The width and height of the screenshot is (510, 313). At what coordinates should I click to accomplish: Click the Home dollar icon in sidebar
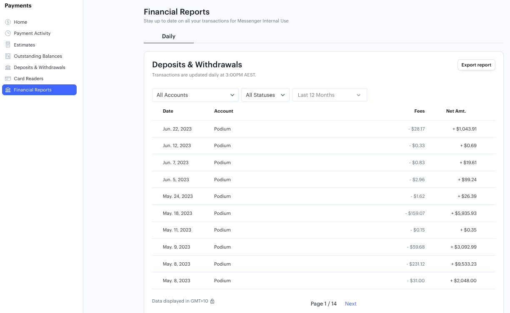[7, 22]
